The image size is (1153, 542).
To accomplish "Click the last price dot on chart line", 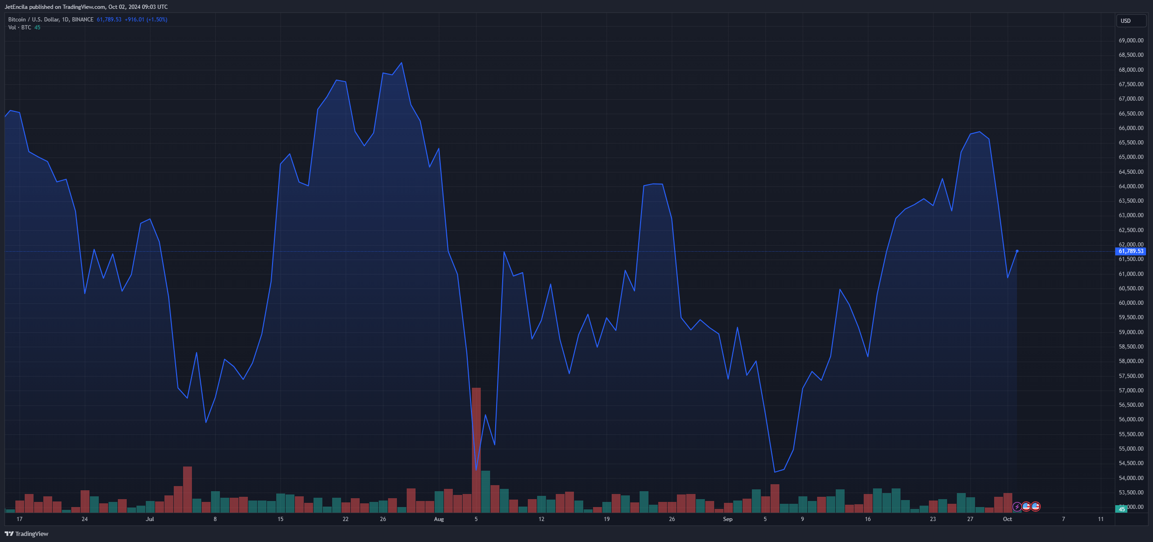I will [x=1017, y=251].
